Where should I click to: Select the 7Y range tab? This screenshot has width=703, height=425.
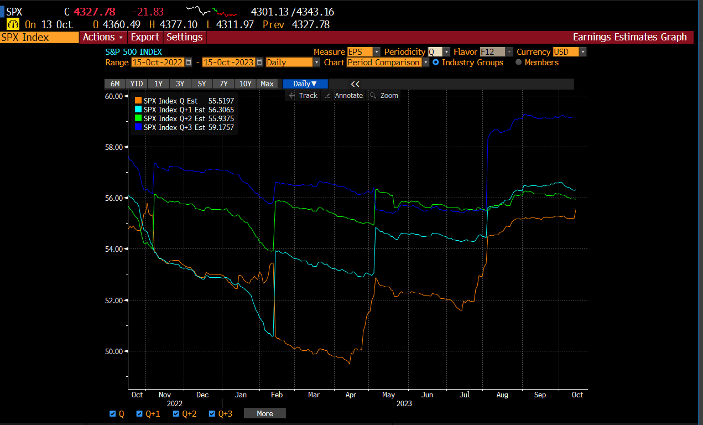coord(223,84)
